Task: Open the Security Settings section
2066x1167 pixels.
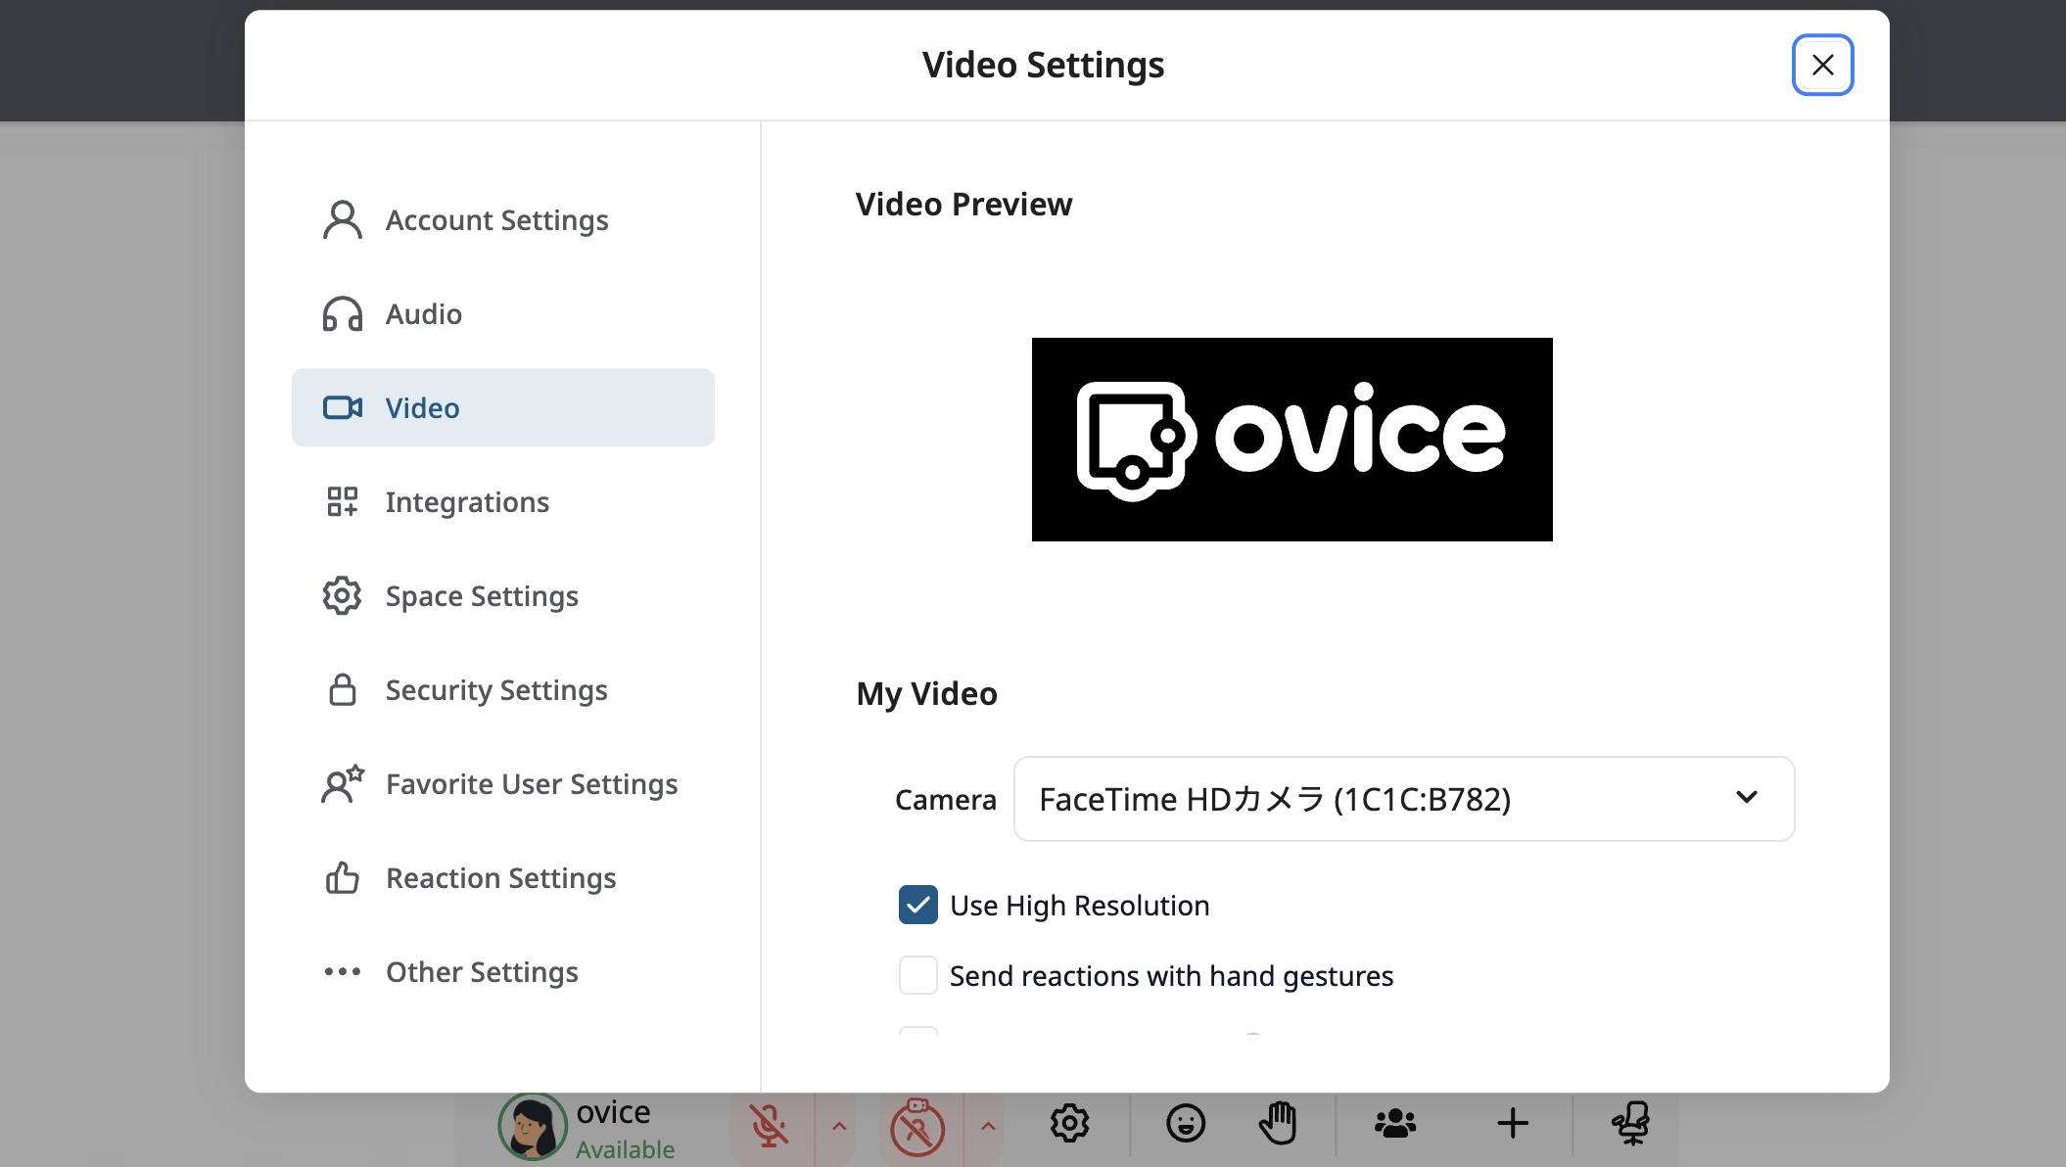Action: point(495,689)
